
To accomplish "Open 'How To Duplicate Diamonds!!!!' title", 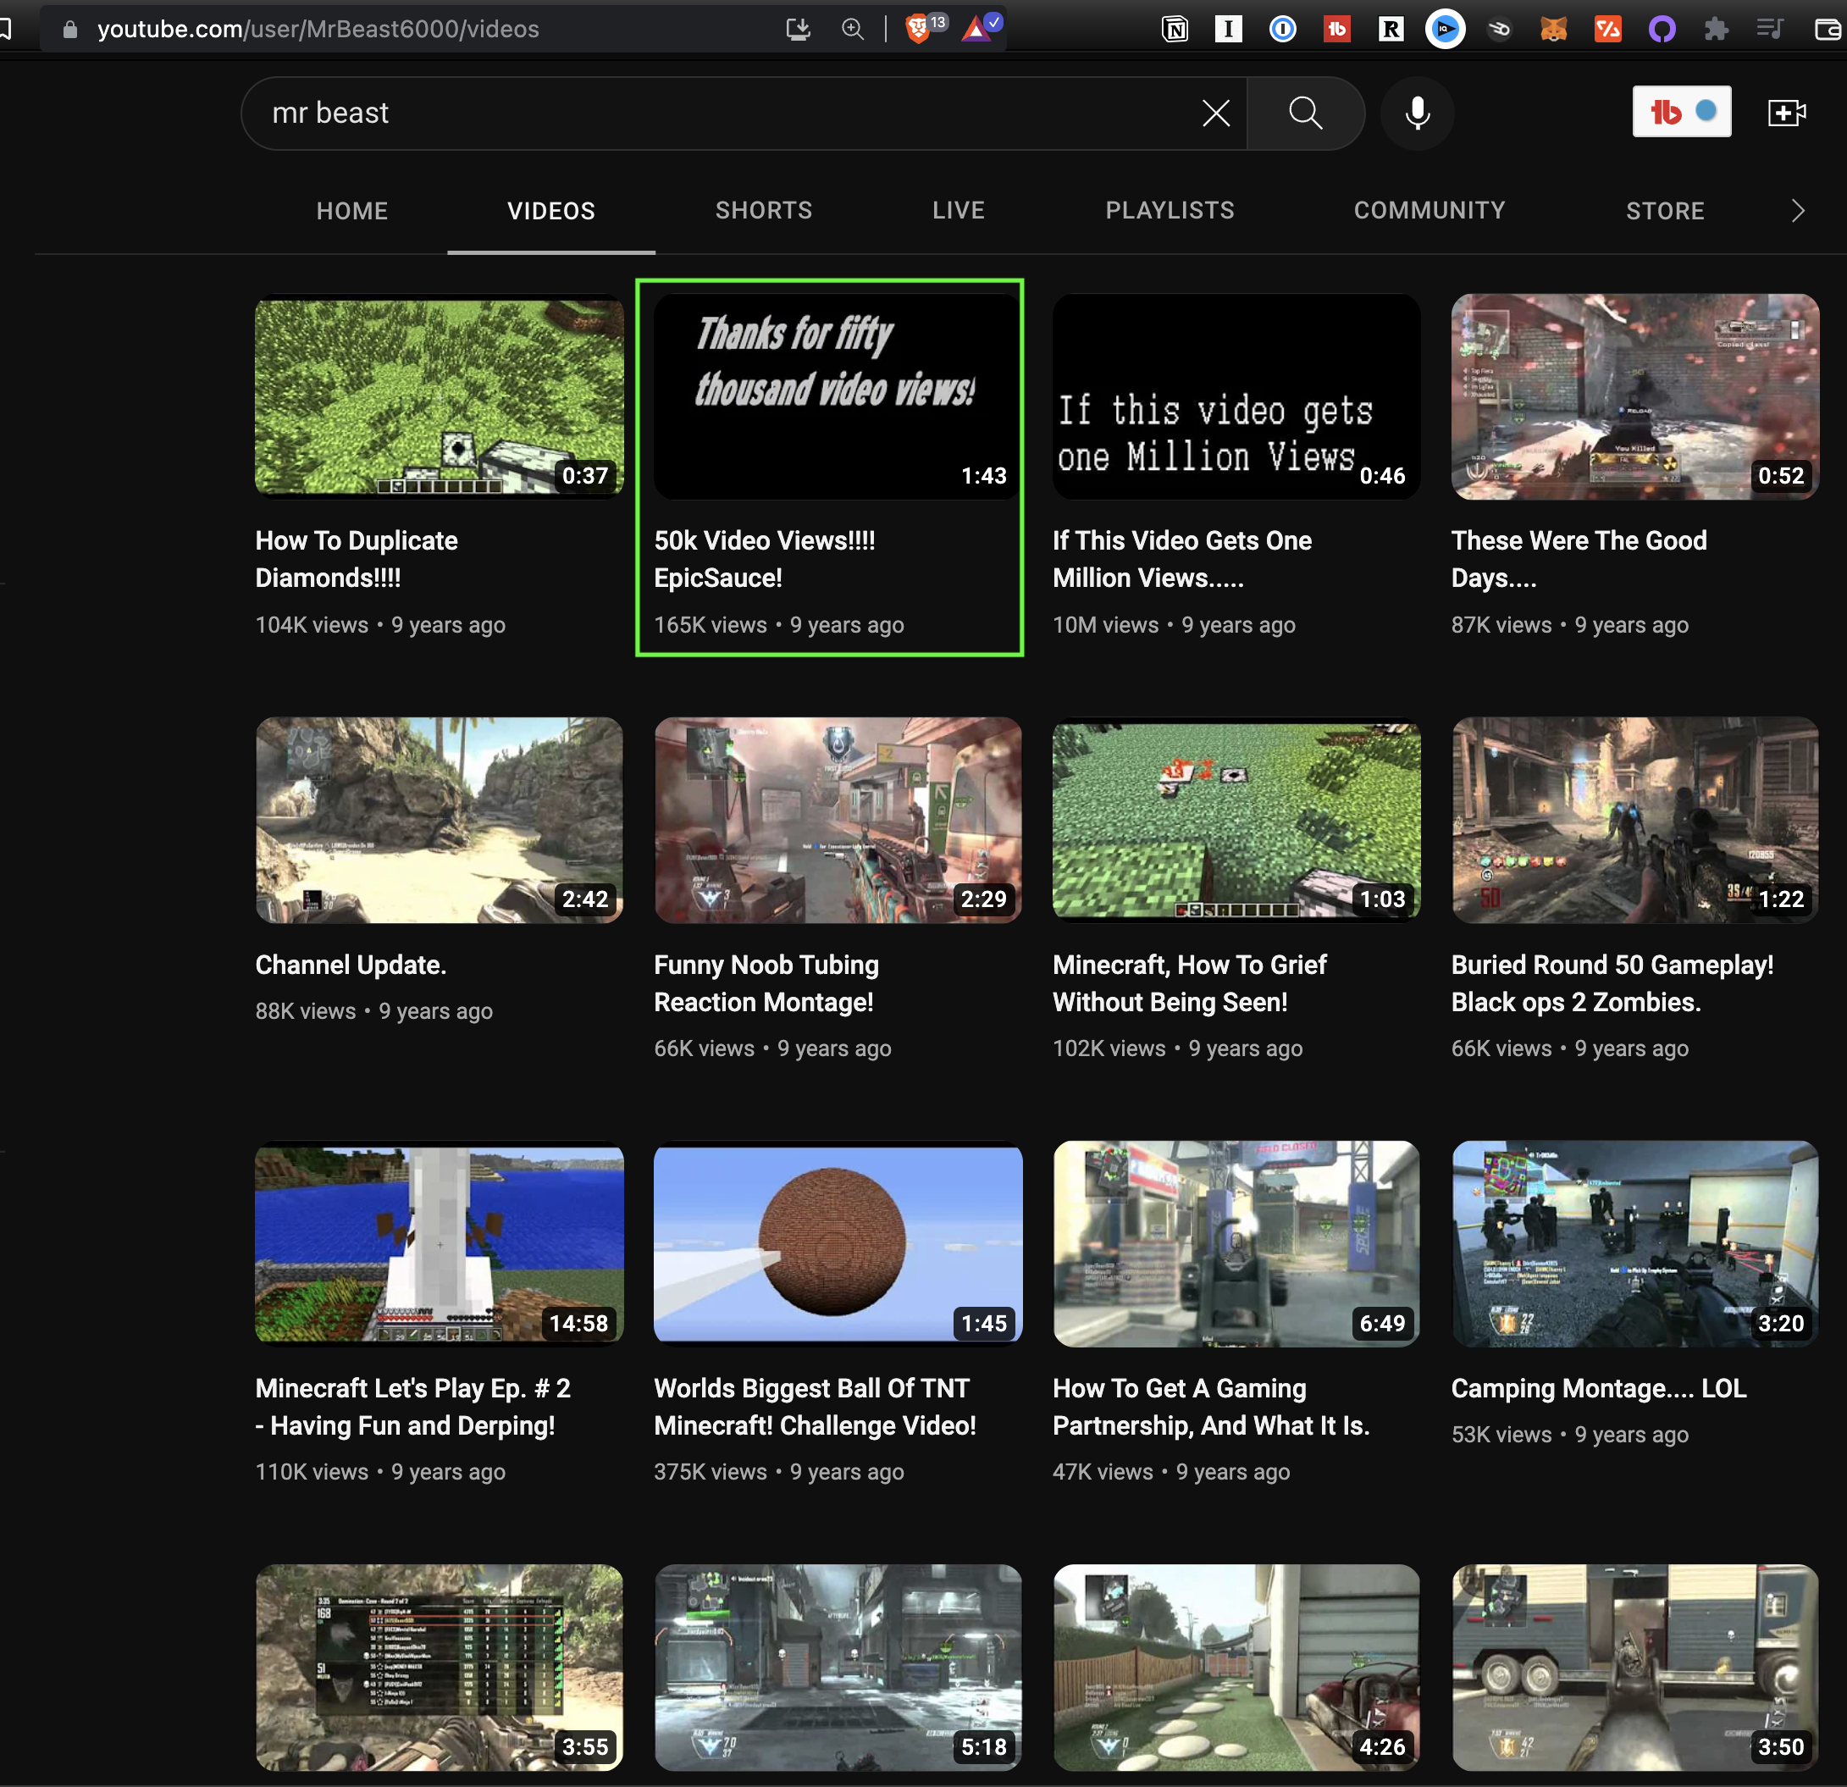I will tap(357, 559).
